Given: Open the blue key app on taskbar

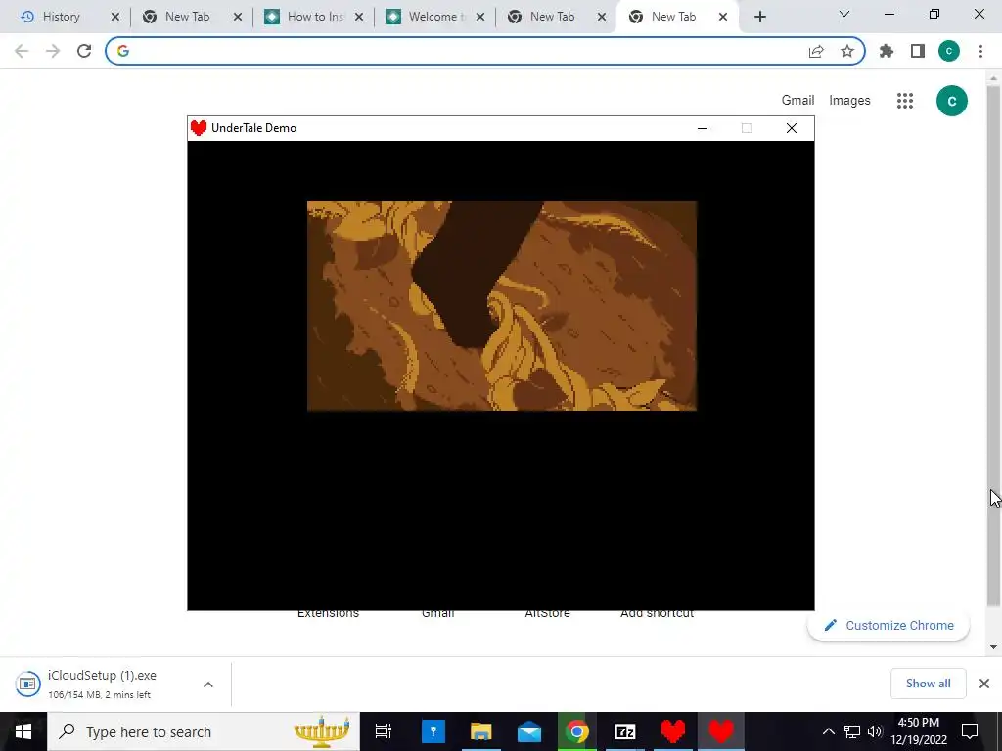Looking at the screenshot, I should click(433, 731).
